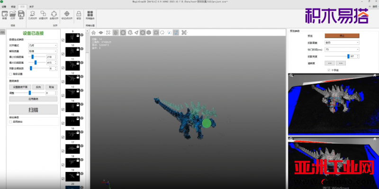Select the lasso selection tool in viewport toolbar
The image size is (379, 189).
pos(156,33)
